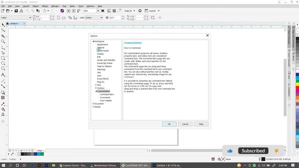Select the Parallel Dimension tool
The width and height of the screenshot is (299, 168).
click(x=3, y=81)
